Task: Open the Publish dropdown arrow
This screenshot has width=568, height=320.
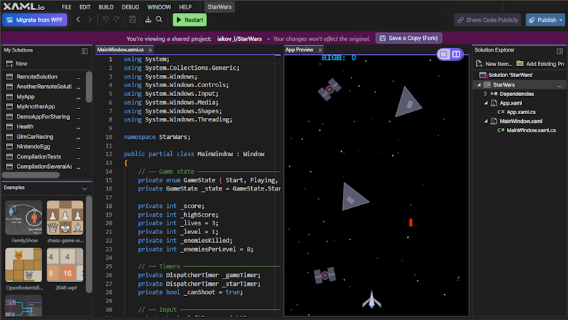Action: click(x=561, y=20)
